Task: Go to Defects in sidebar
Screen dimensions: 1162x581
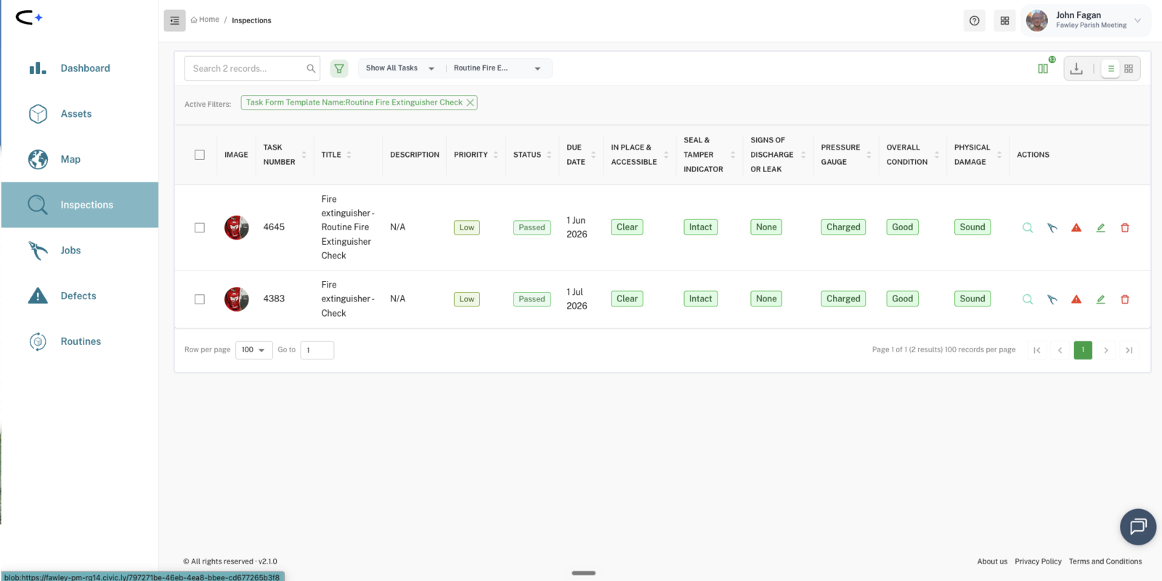Action: (x=80, y=296)
